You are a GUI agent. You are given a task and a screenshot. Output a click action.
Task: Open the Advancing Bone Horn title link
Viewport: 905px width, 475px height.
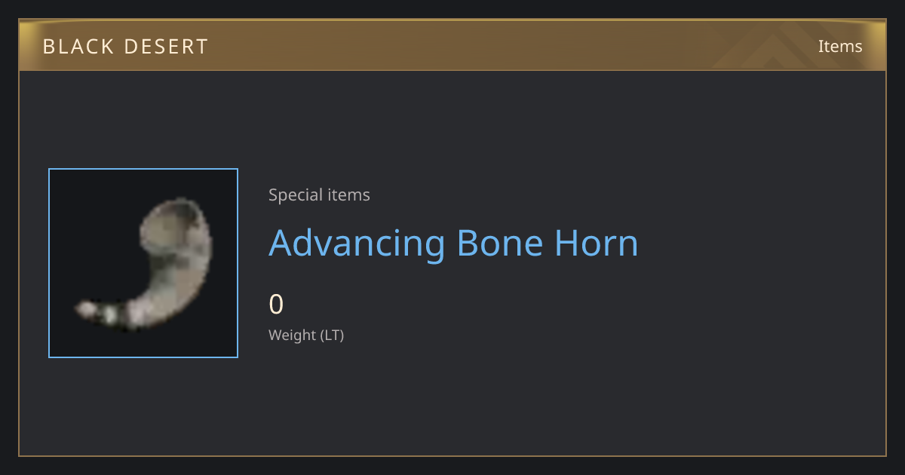coord(453,243)
